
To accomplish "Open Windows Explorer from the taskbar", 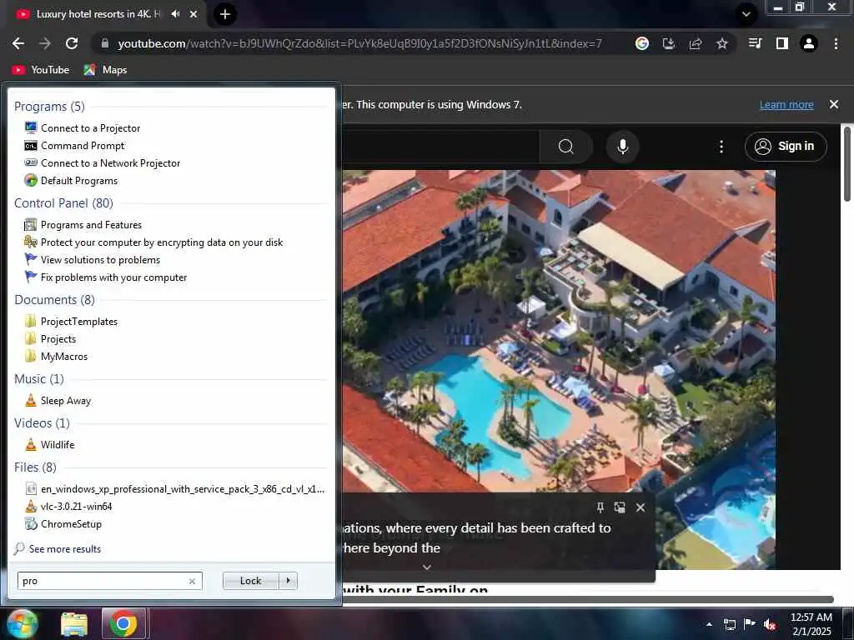I will coord(74,624).
